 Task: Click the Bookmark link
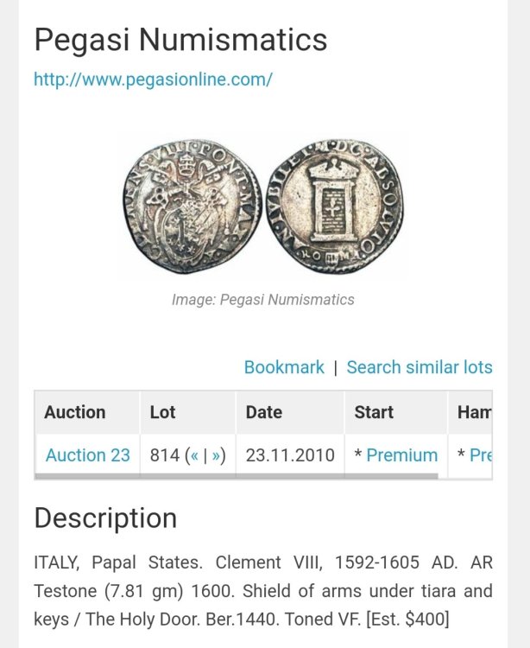pyautogui.click(x=284, y=367)
